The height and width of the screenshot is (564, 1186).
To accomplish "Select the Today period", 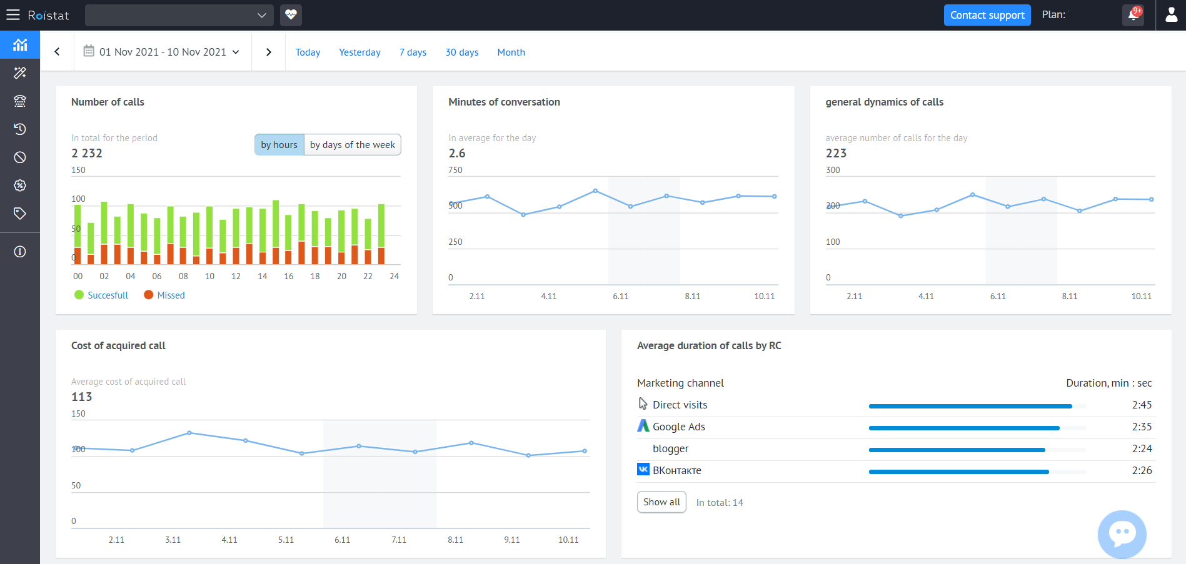I will 308,52.
